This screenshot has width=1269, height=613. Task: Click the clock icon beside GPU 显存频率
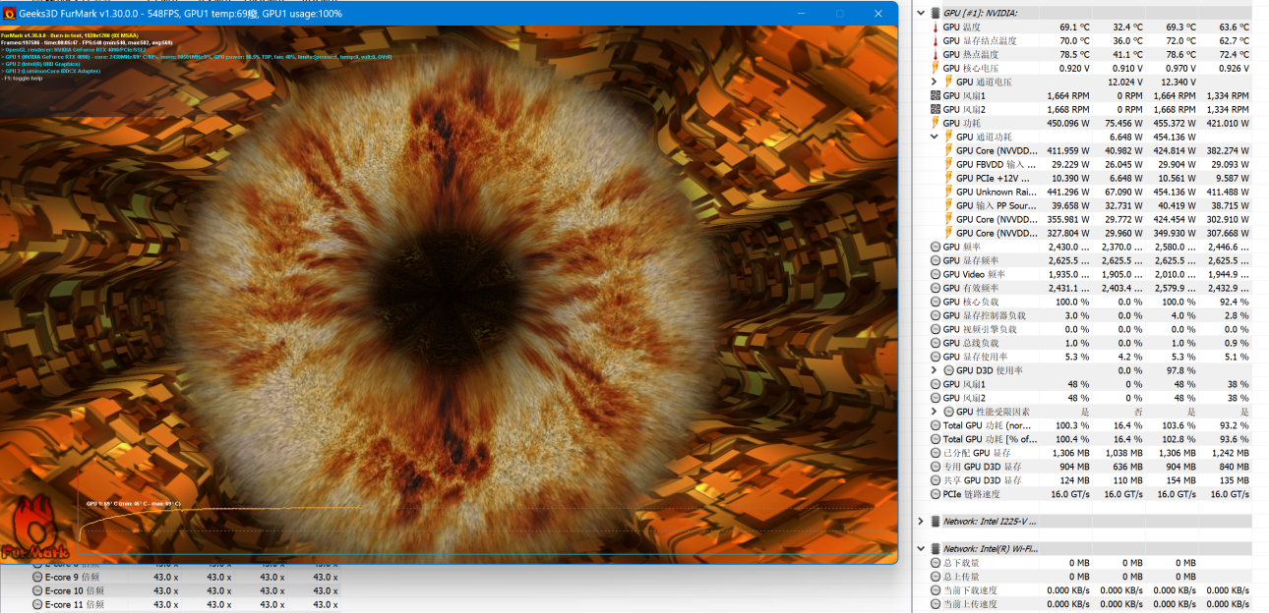pos(936,261)
